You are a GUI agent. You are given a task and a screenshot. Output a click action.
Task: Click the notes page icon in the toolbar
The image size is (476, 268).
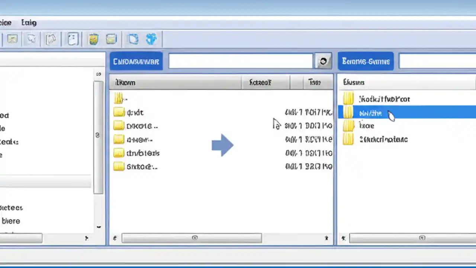[73, 39]
